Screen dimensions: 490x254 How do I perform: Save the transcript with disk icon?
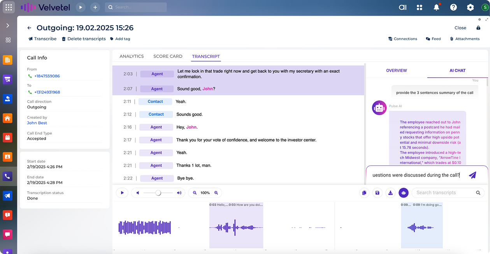(x=377, y=193)
